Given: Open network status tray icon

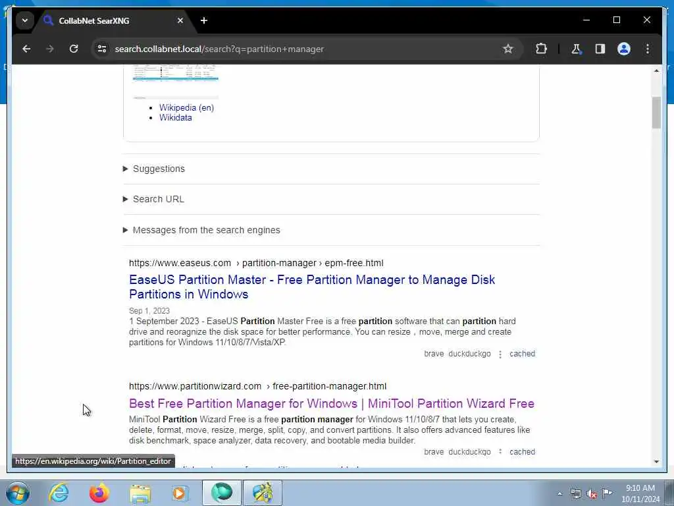Looking at the screenshot, I should coord(575,494).
